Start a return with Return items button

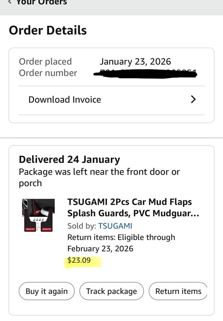tap(178, 291)
